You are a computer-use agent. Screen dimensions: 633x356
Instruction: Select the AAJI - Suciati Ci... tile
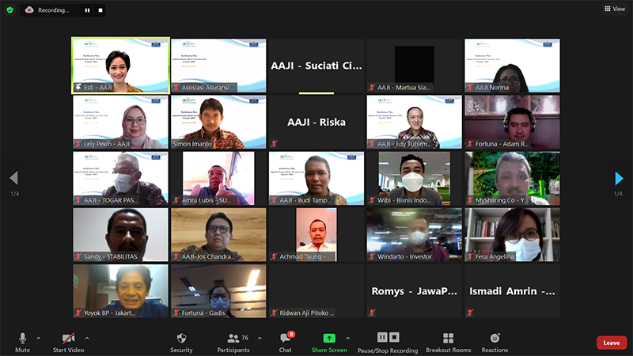(x=316, y=66)
